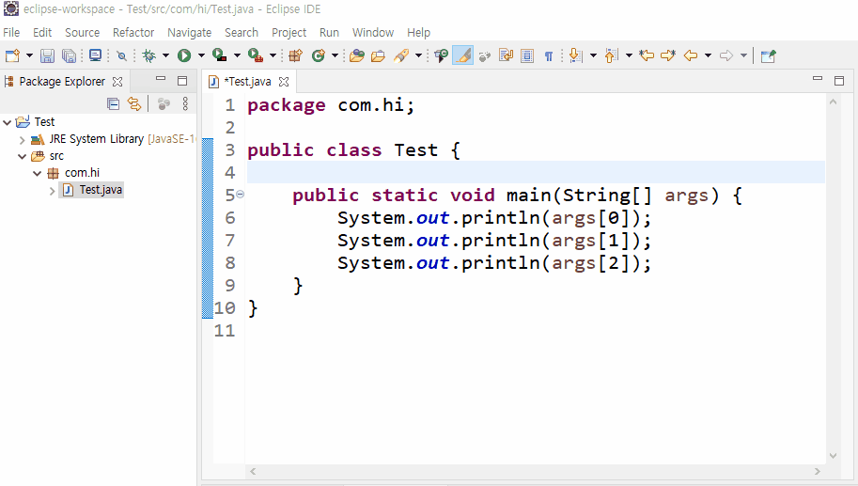This screenshot has width=858, height=486.
Task: Click the New Java Class icon
Action: click(318, 55)
